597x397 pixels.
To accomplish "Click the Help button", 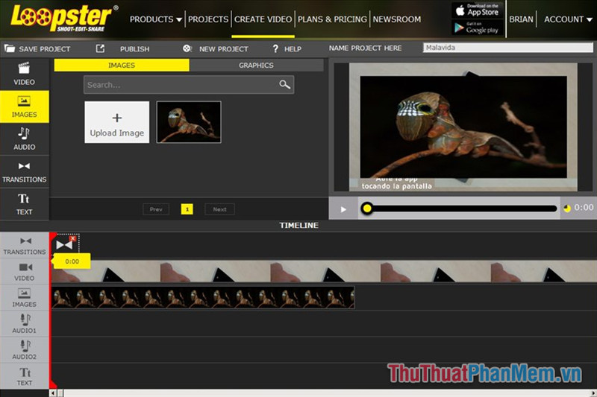I will [287, 48].
